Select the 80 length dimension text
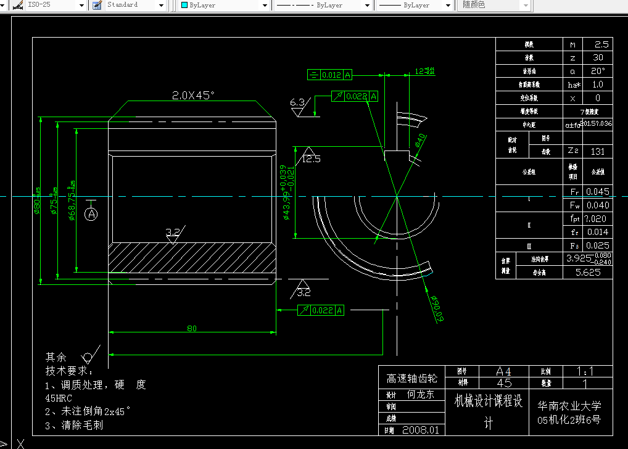The height and width of the screenshot is (449, 628). point(192,329)
